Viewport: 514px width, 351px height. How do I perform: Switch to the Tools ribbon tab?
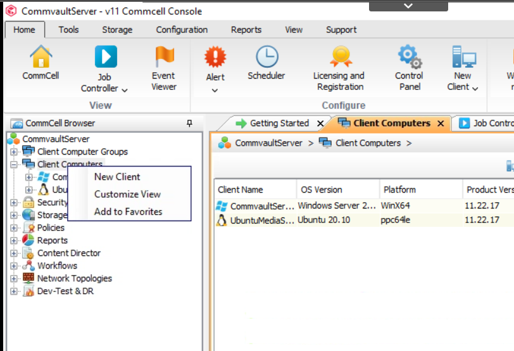(x=68, y=30)
